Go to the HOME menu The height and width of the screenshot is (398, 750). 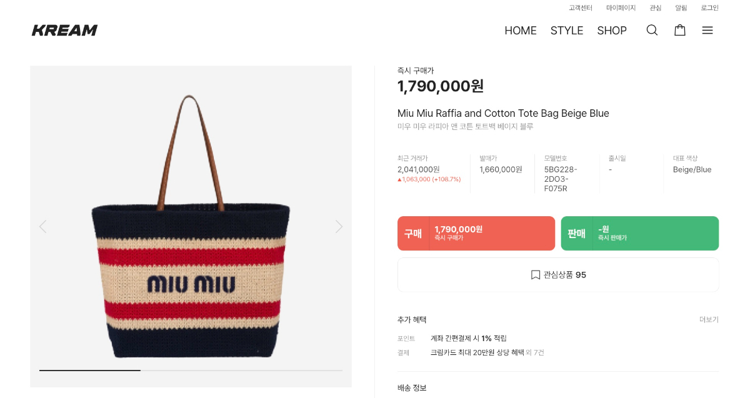[521, 31]
